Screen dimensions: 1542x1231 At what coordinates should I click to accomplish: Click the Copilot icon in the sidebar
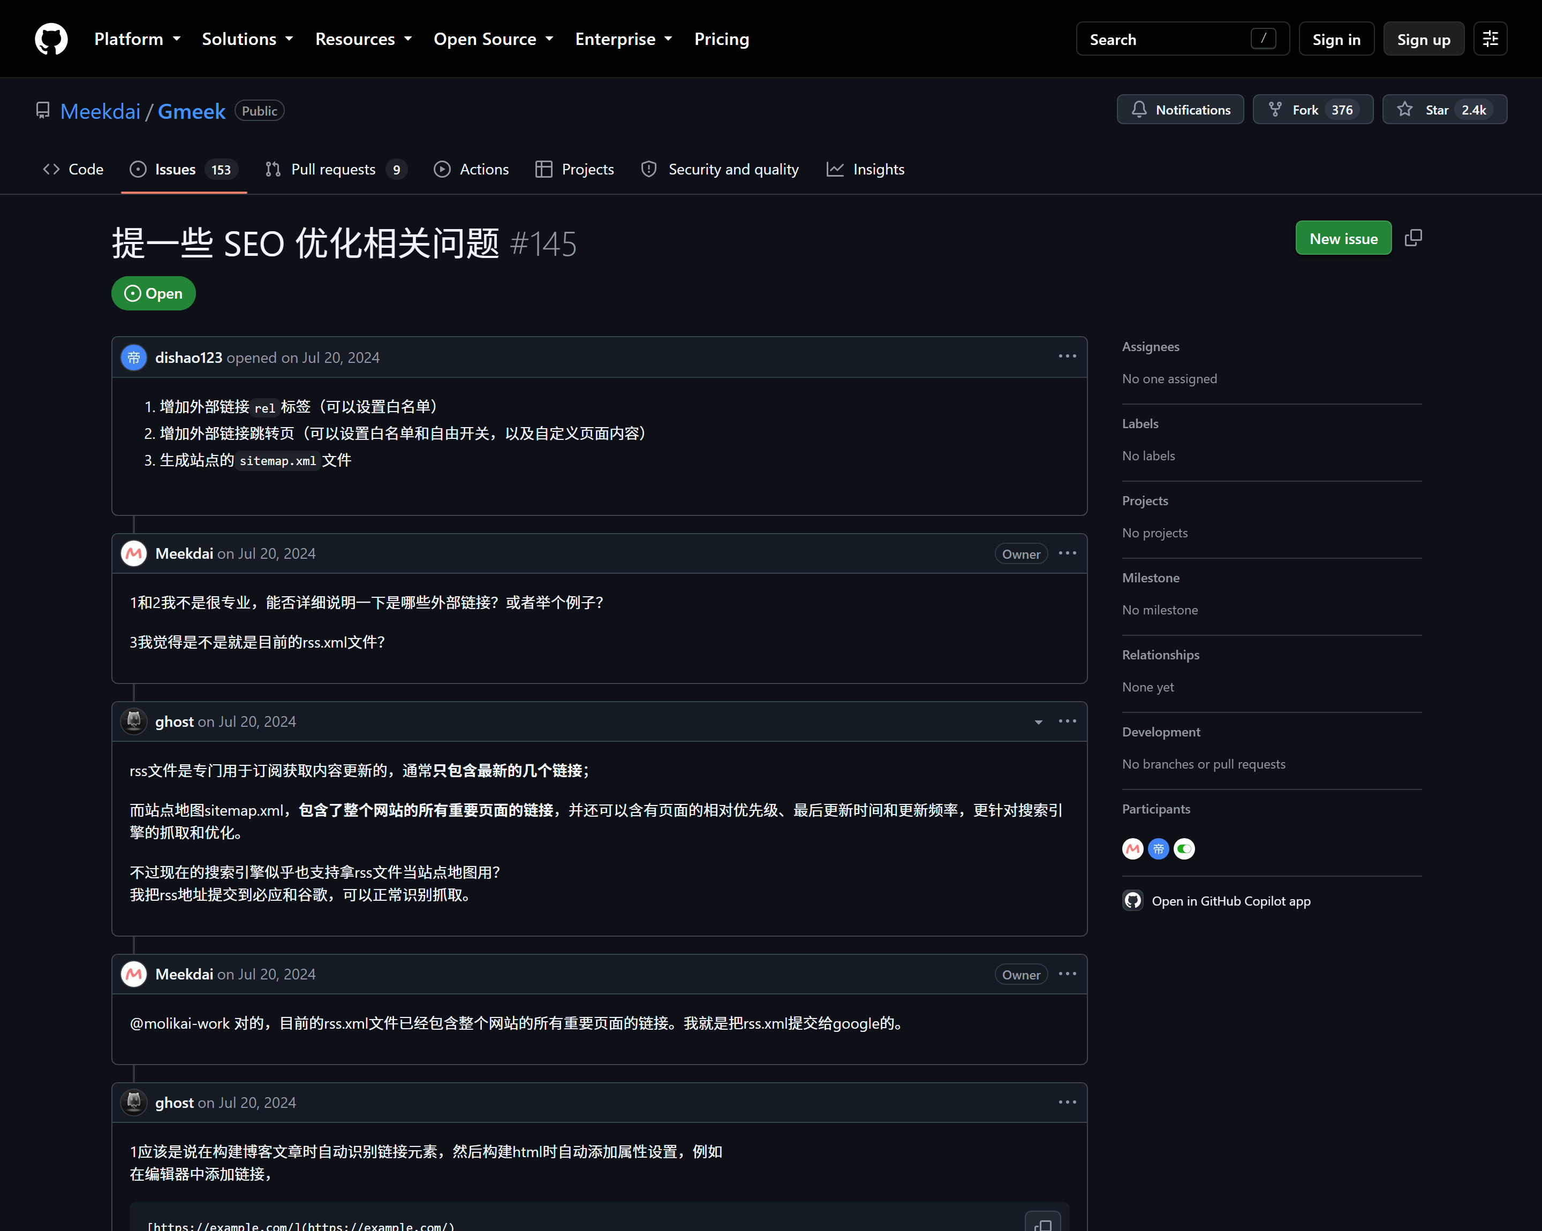(1133, 900)
